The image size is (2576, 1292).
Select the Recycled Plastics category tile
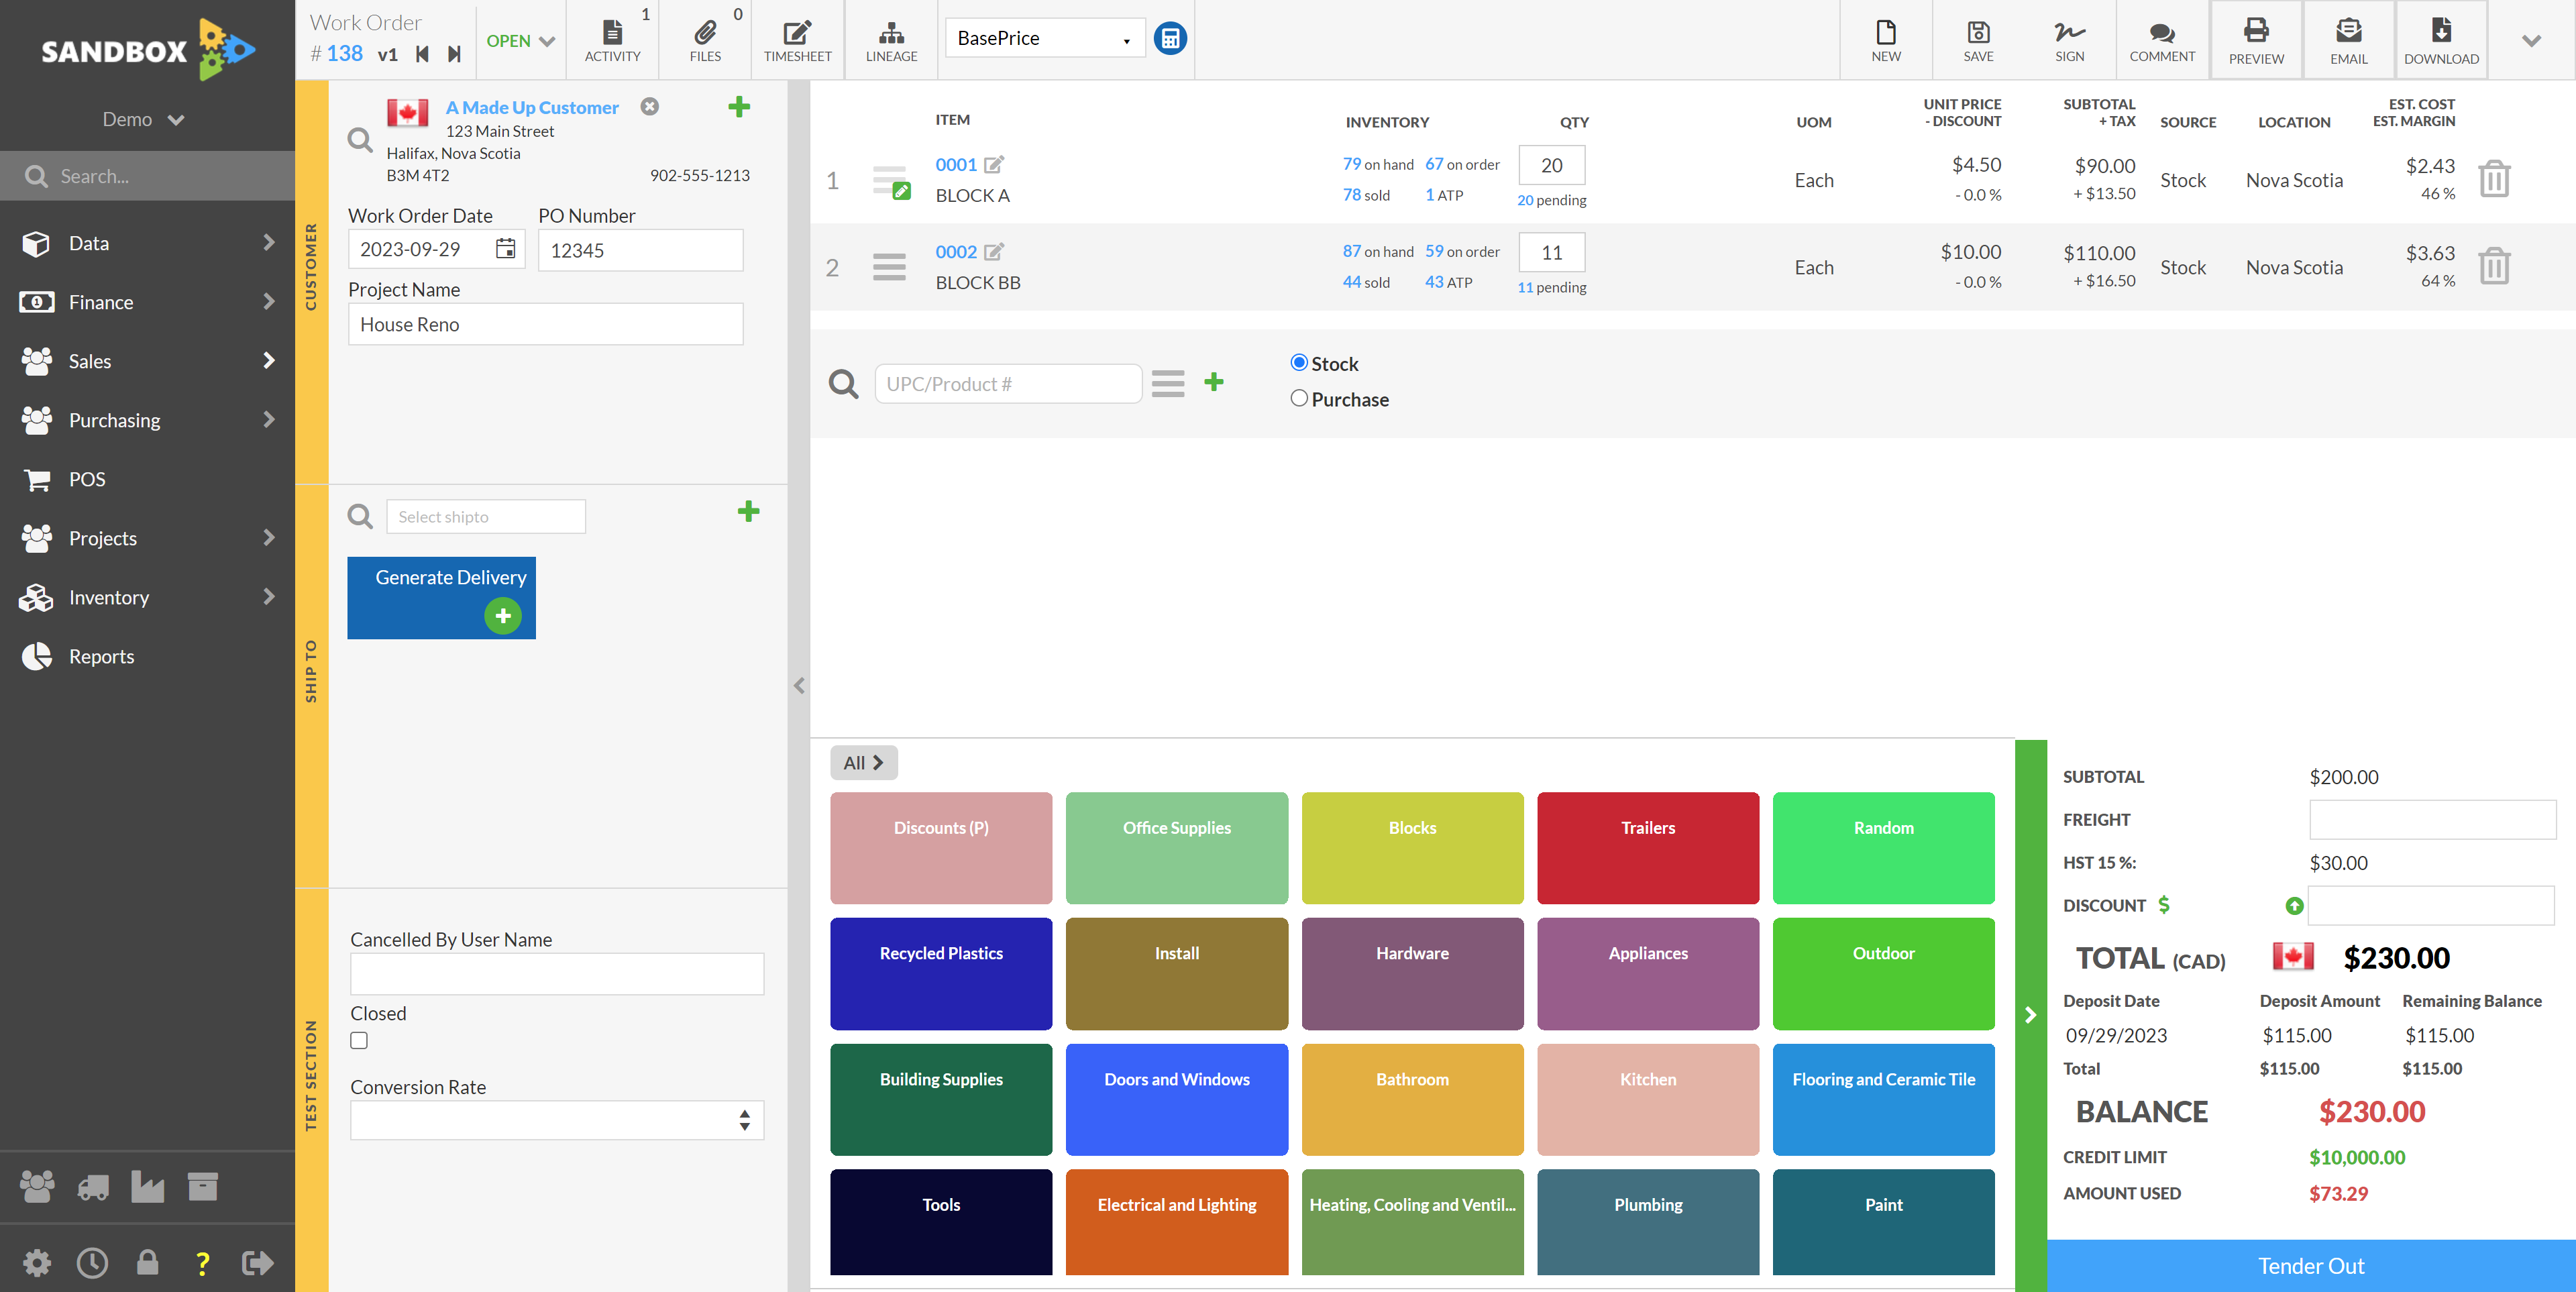tap(940, 973)
